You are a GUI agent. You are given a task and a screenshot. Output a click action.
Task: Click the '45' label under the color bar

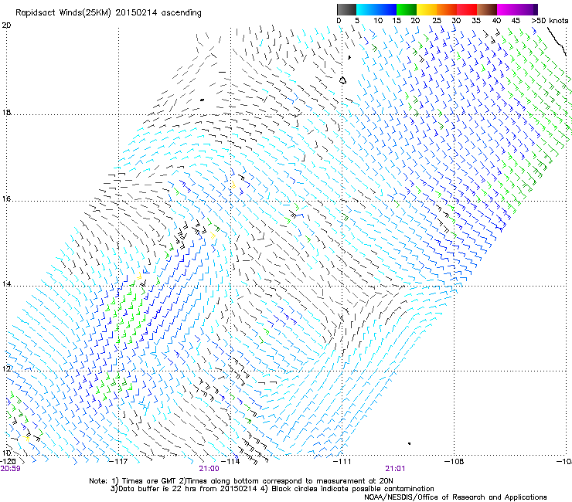(516, 21)
